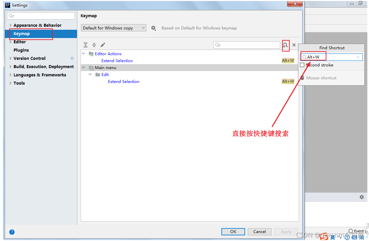Expand the Version Control settings section

(10, 59)
